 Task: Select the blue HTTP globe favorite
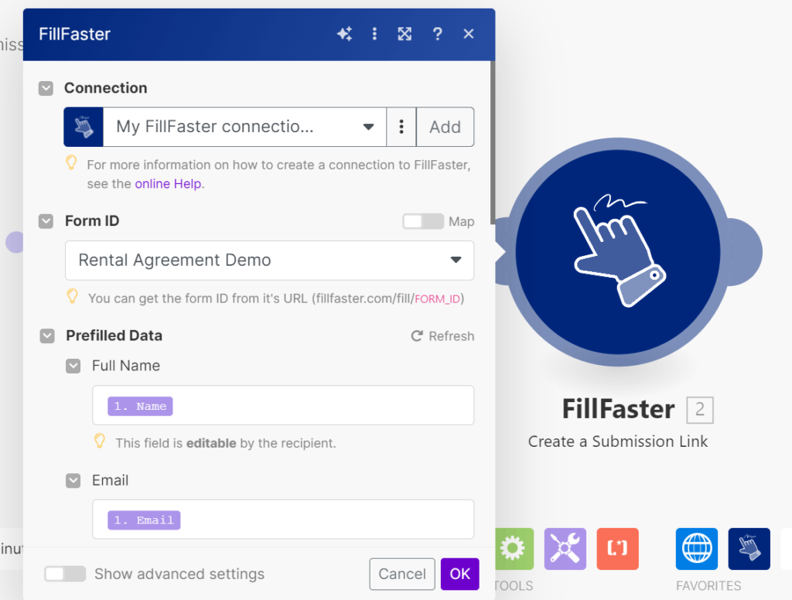coord(697,548)
